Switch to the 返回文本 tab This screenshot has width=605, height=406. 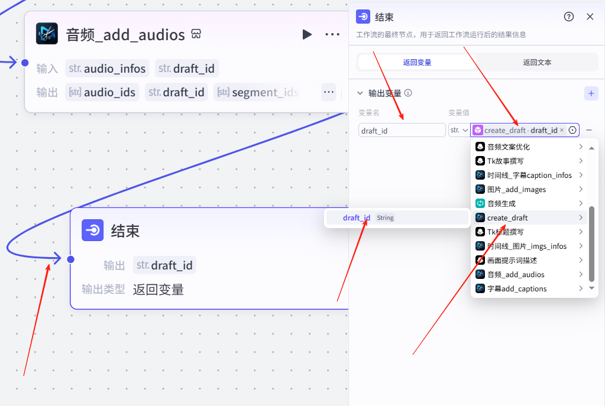point(537,62)
